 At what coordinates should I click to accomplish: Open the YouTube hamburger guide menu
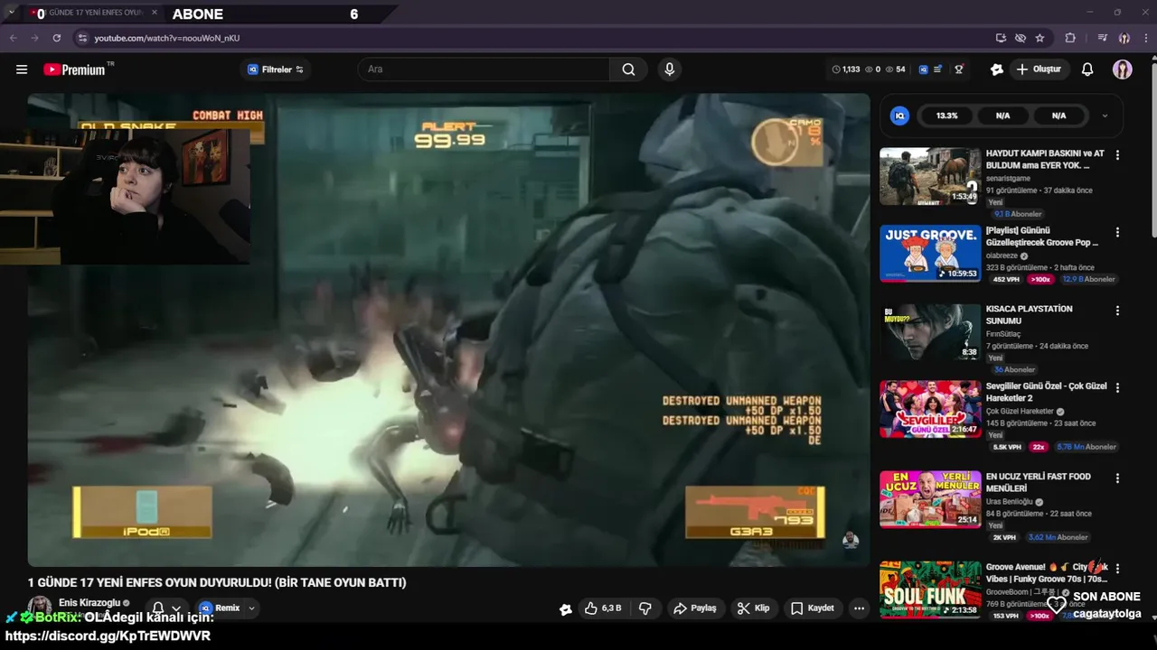[x=22, y=70]
